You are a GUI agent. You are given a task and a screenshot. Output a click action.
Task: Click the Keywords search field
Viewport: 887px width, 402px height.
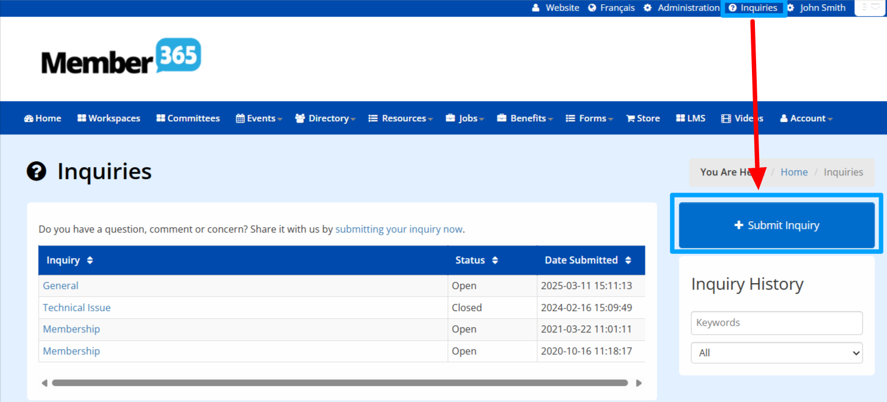(776, 323)
